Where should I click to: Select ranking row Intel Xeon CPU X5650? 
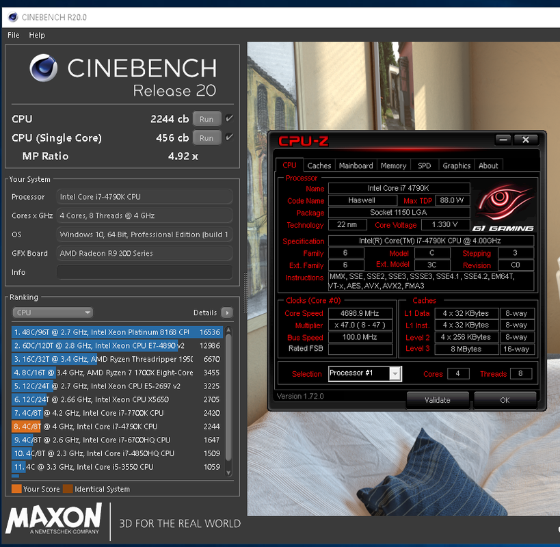[117, 399]
